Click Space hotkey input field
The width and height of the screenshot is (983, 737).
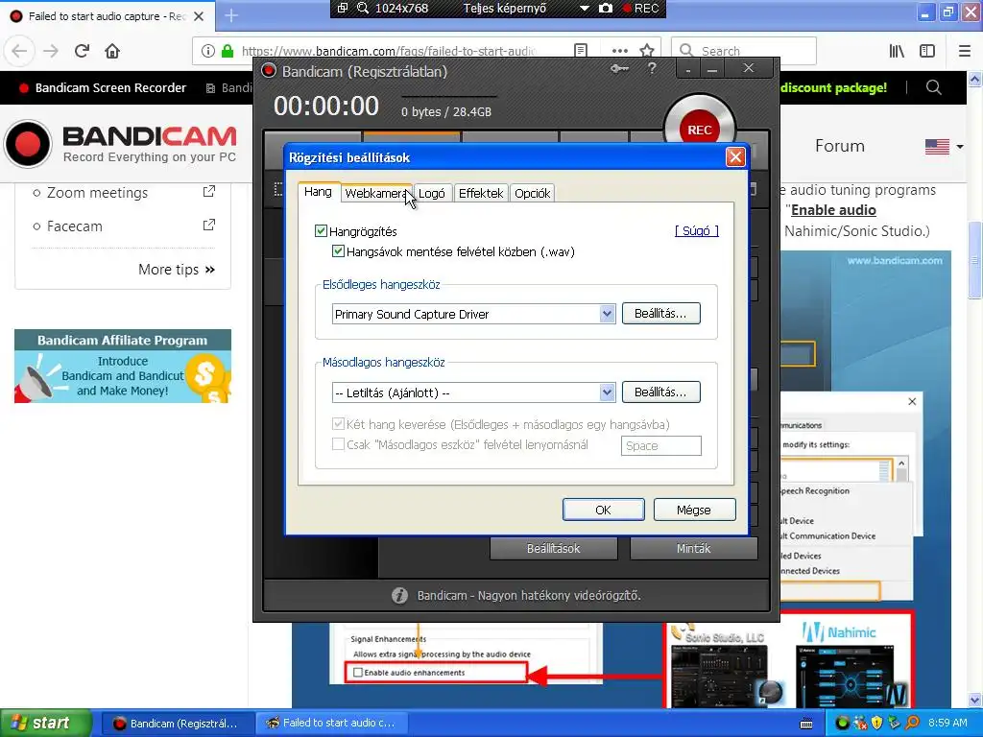(x=660, y=445)
